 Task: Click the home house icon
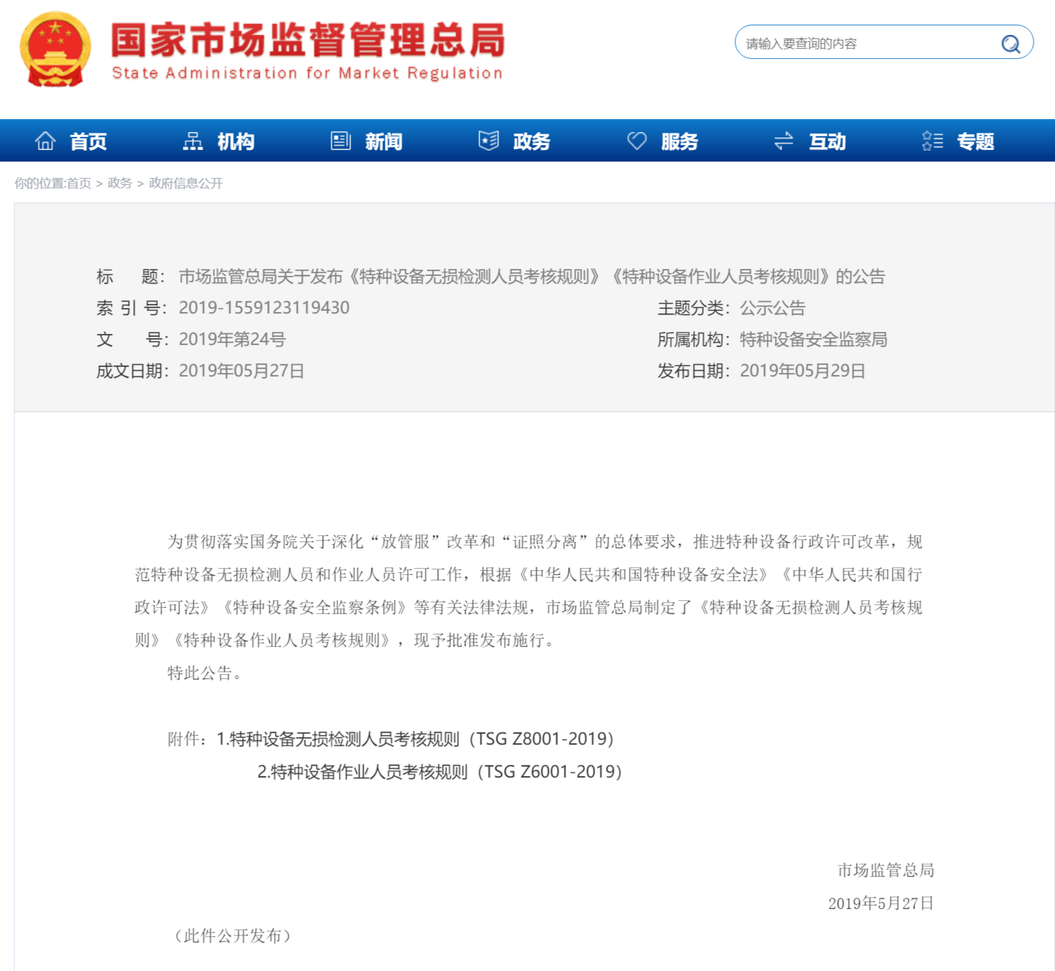tap(46, 141)
